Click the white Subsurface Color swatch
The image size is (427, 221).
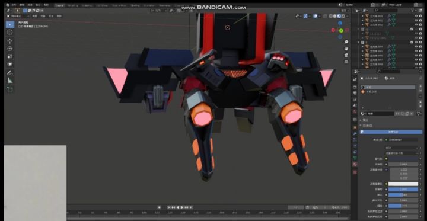tap(403, 184)
